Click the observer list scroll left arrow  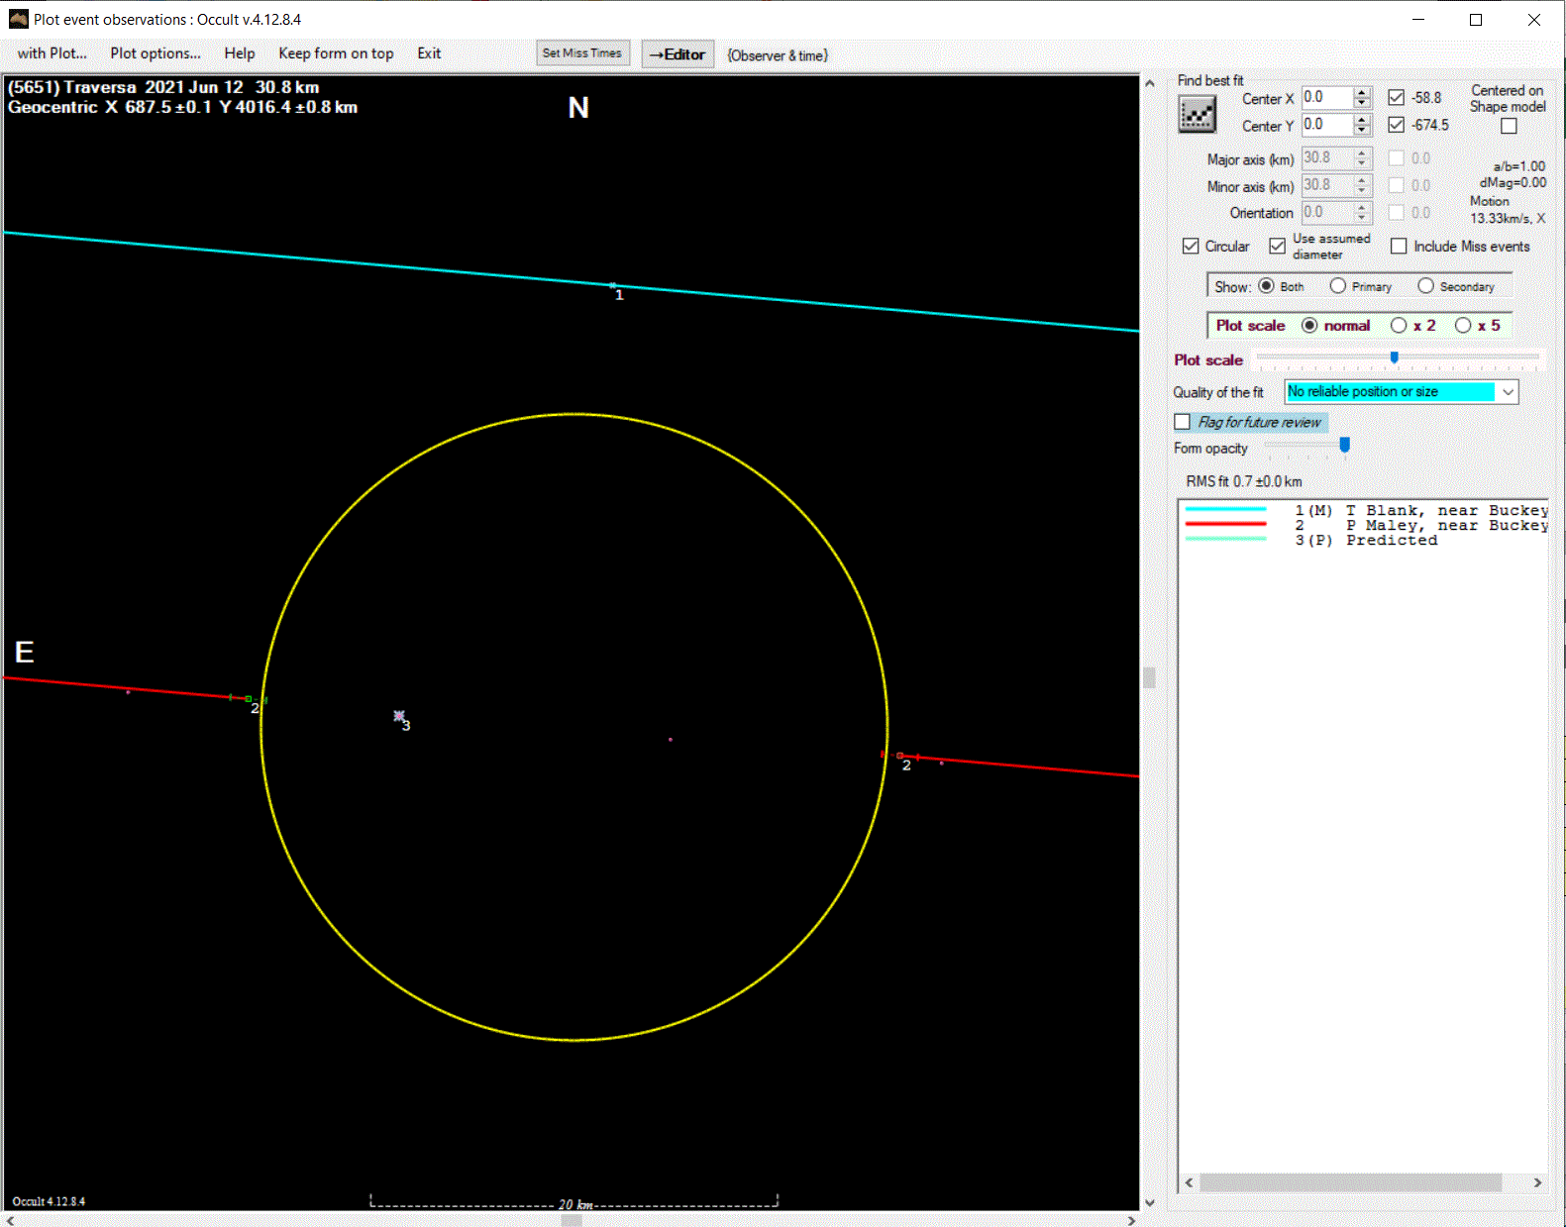(x=1190, y=1182)
